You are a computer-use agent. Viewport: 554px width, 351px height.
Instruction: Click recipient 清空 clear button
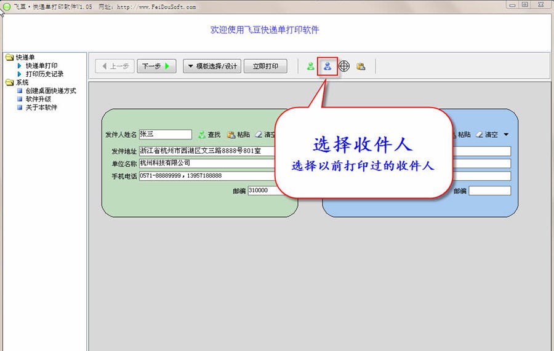point(486,135)
